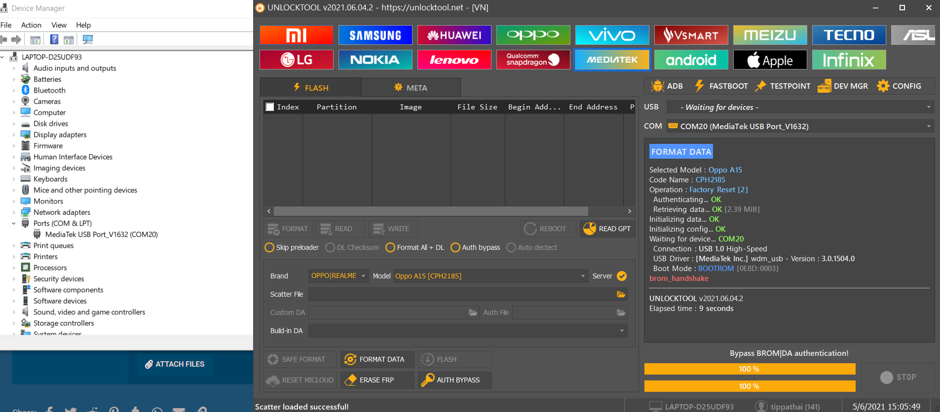This screenshot has width=940, height=412.
Task: Open TESTPOINT section
Action: pos(783,86)
